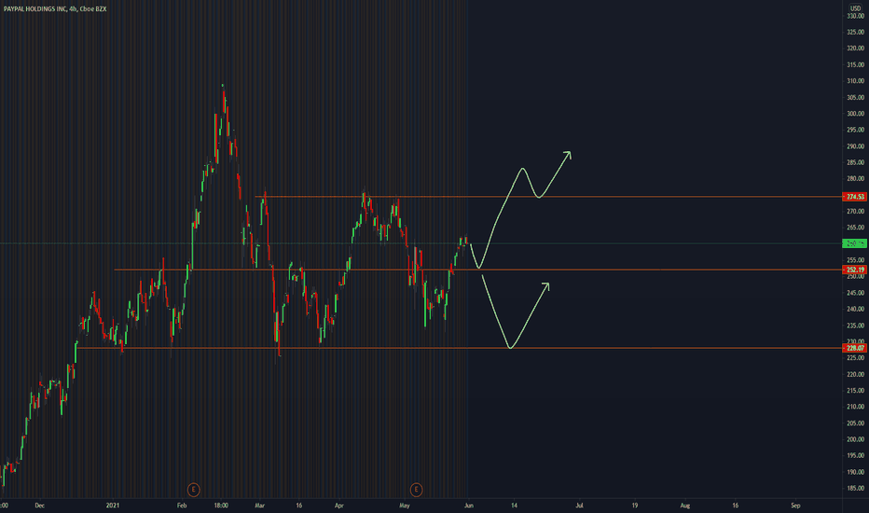
Task: Select the horizontal line at 228.07
Action: pyautogui.click(x=460, y=348)
